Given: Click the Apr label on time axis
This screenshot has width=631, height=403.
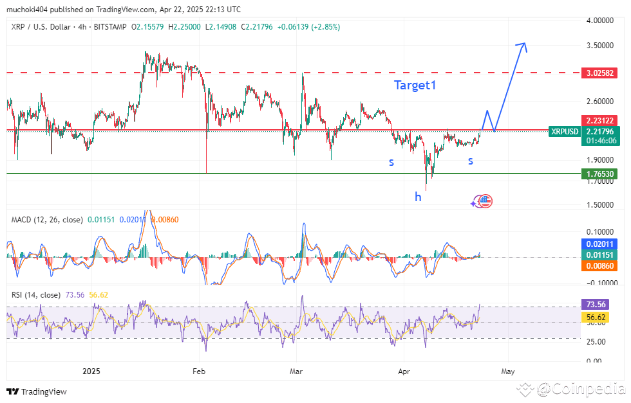Looking at the screenshot, I should click(404, 371).
